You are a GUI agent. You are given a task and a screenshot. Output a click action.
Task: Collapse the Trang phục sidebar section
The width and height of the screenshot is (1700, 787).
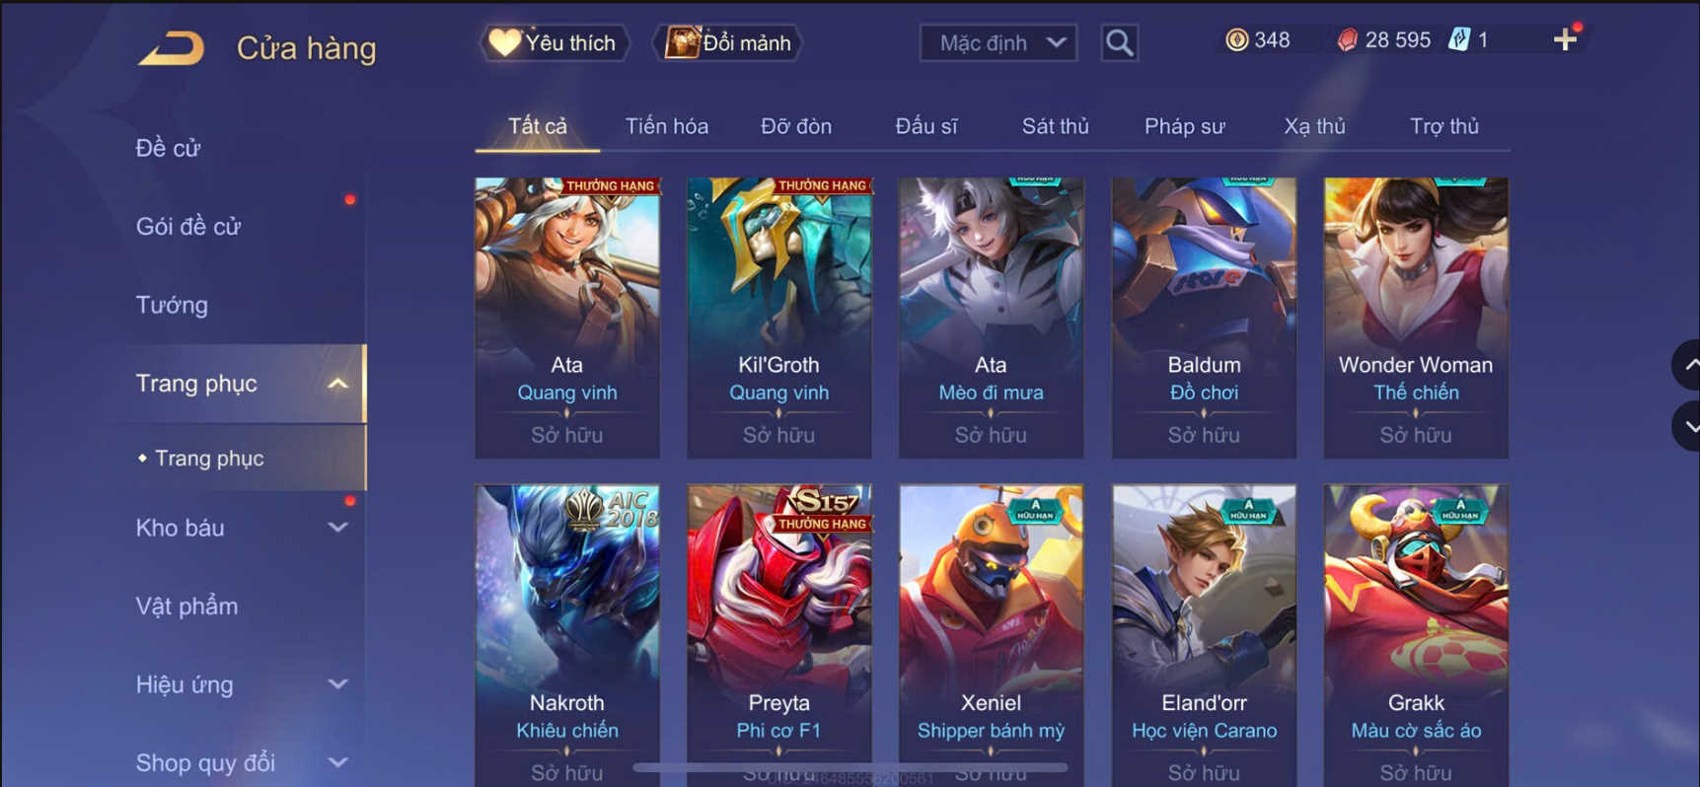[337, 384]
